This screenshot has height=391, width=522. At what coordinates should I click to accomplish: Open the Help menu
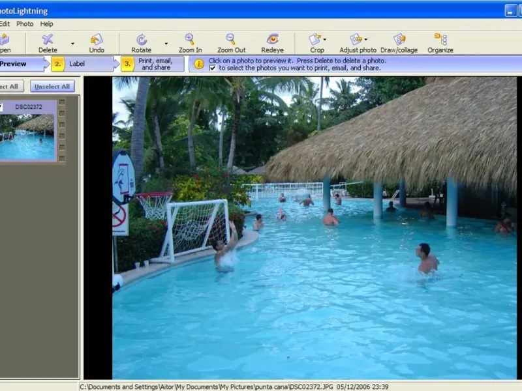46,24
